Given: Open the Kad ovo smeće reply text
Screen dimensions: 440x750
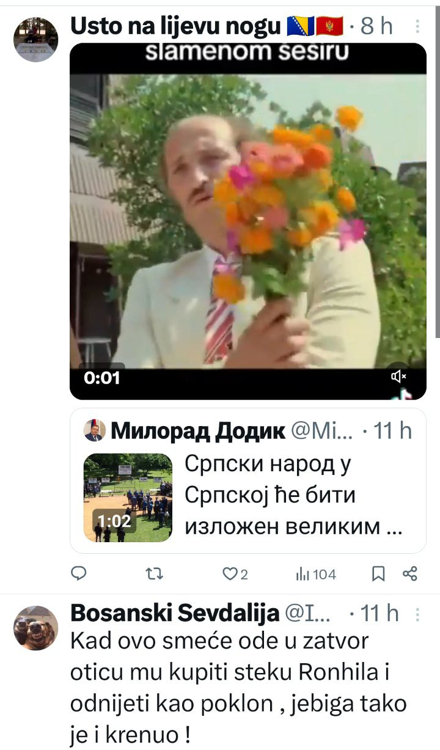Looking at the screenshot, I should [238, 688].
